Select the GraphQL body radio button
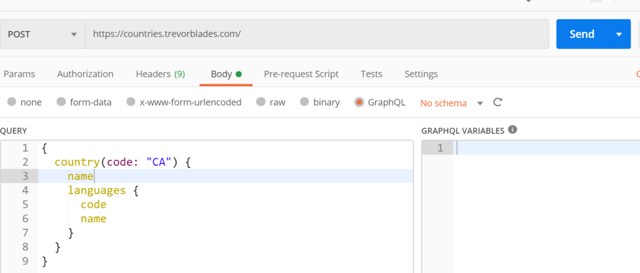 pyautogui.click(x=359, y=102)
